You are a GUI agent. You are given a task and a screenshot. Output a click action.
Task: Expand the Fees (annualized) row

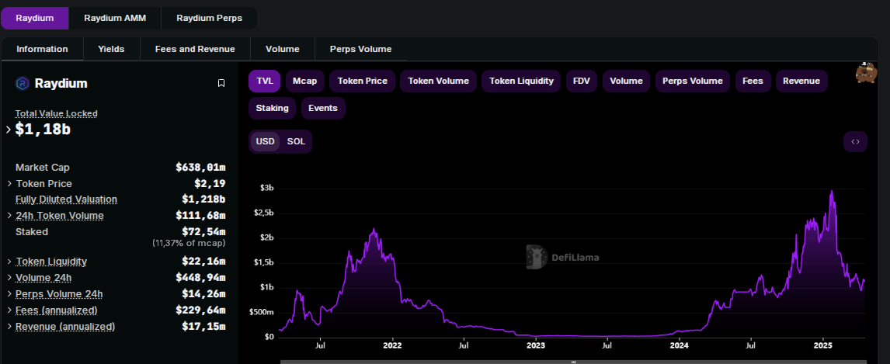(x=9, y=310)
